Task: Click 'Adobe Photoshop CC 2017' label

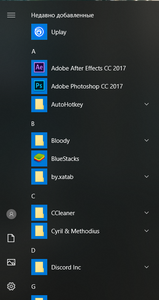Action: click(x=87, y=86)
